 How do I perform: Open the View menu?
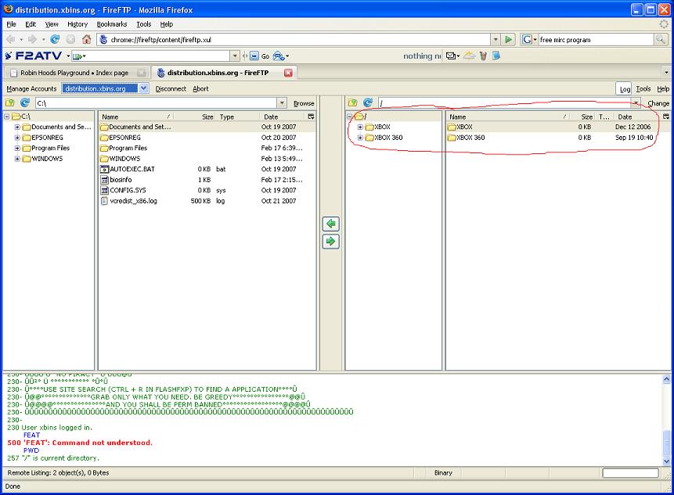coord(52,24)
